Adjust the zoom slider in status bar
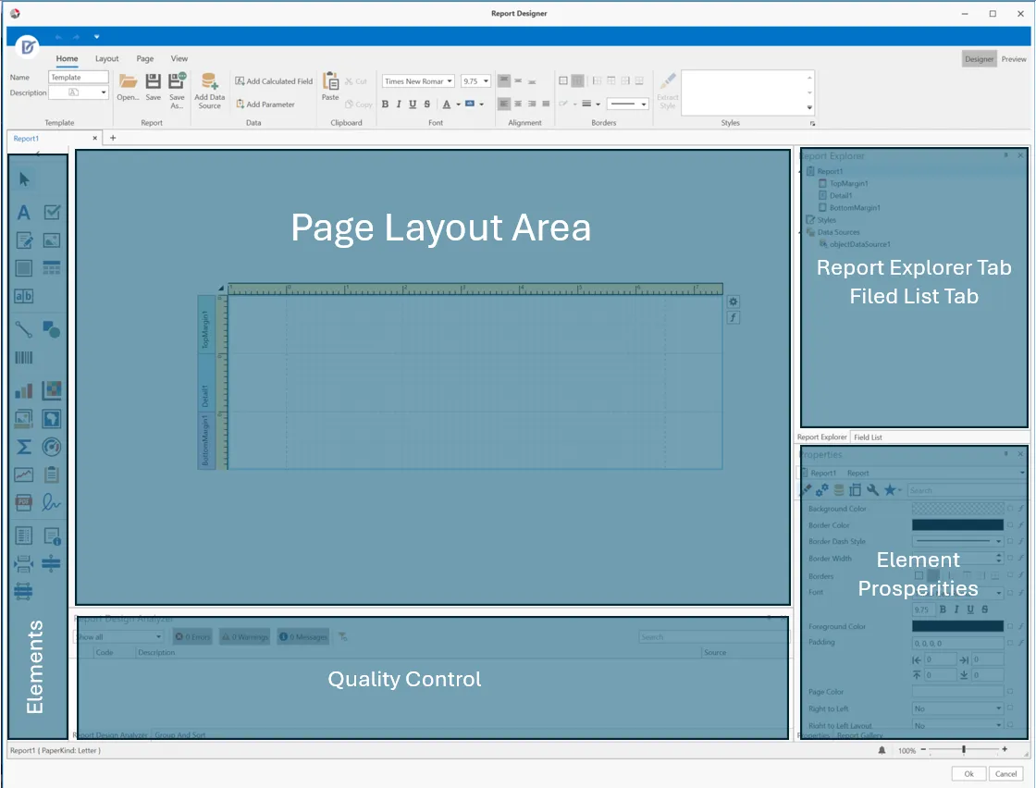The height and width of the screenshot is (788, 1036). point(964,750)
